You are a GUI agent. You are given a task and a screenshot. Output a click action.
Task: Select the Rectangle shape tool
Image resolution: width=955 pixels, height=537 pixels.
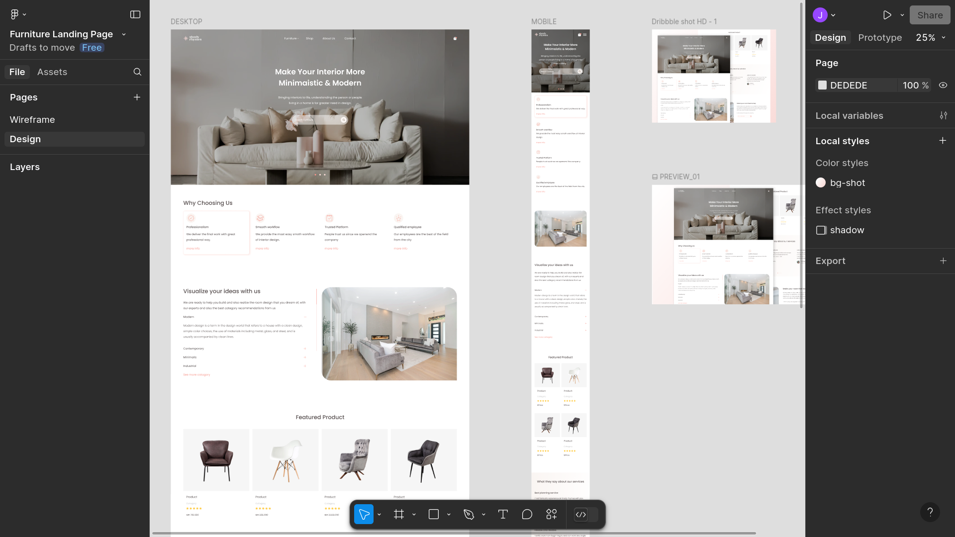pos(434,514)
